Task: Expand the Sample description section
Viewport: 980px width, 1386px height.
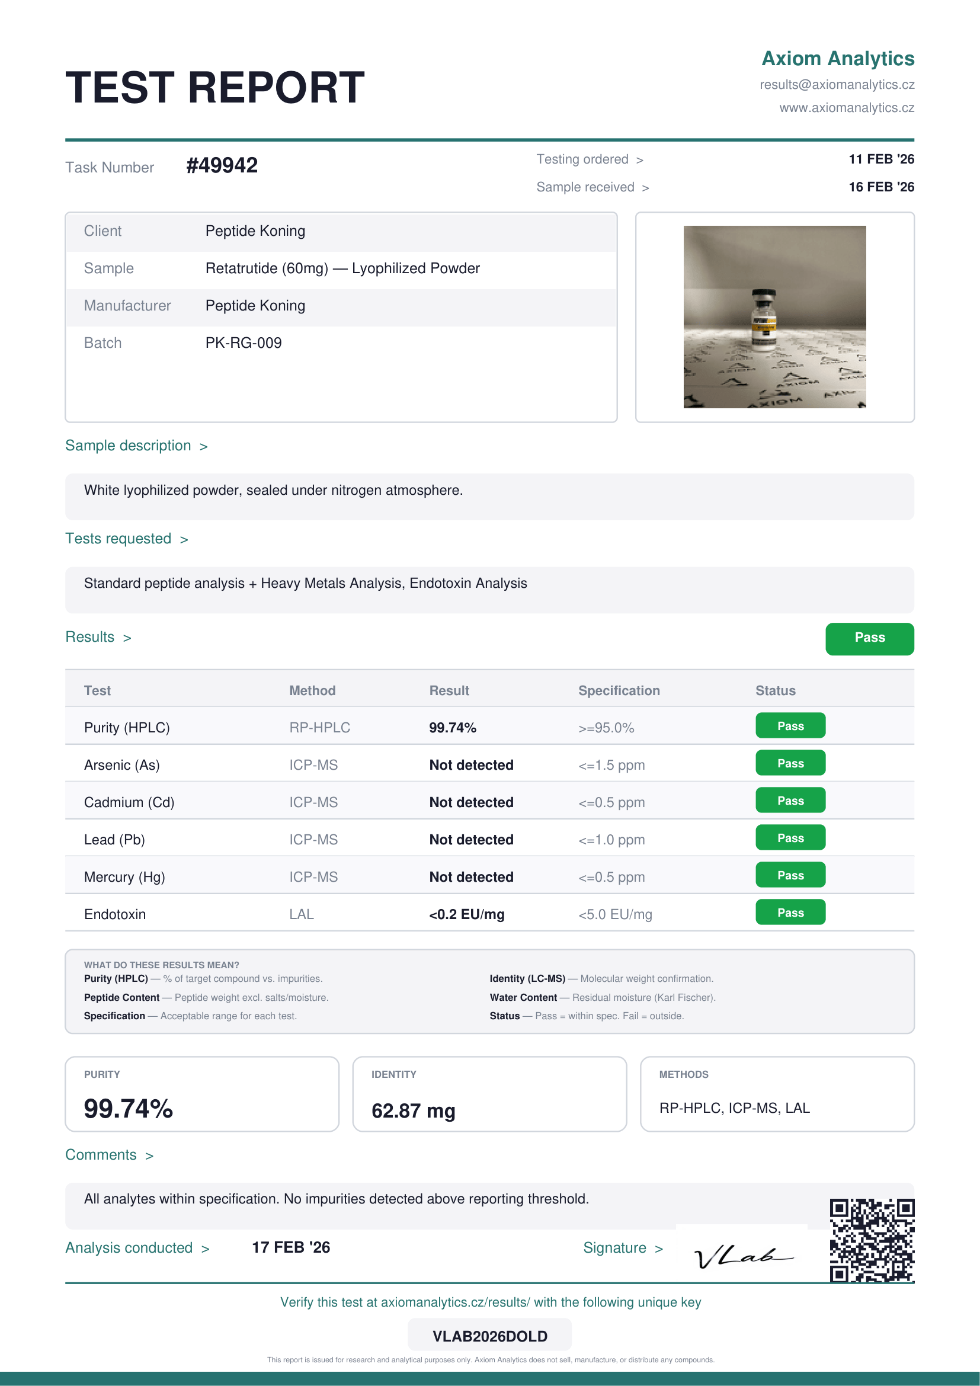Action: 136,446
